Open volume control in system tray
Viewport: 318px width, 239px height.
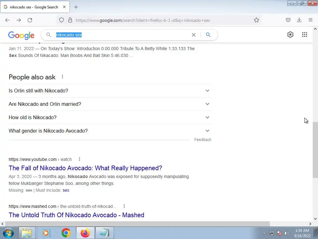286,233
